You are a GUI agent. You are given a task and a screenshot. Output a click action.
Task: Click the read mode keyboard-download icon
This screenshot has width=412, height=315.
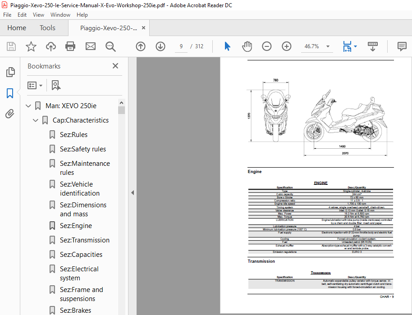(x=373, y=46)
